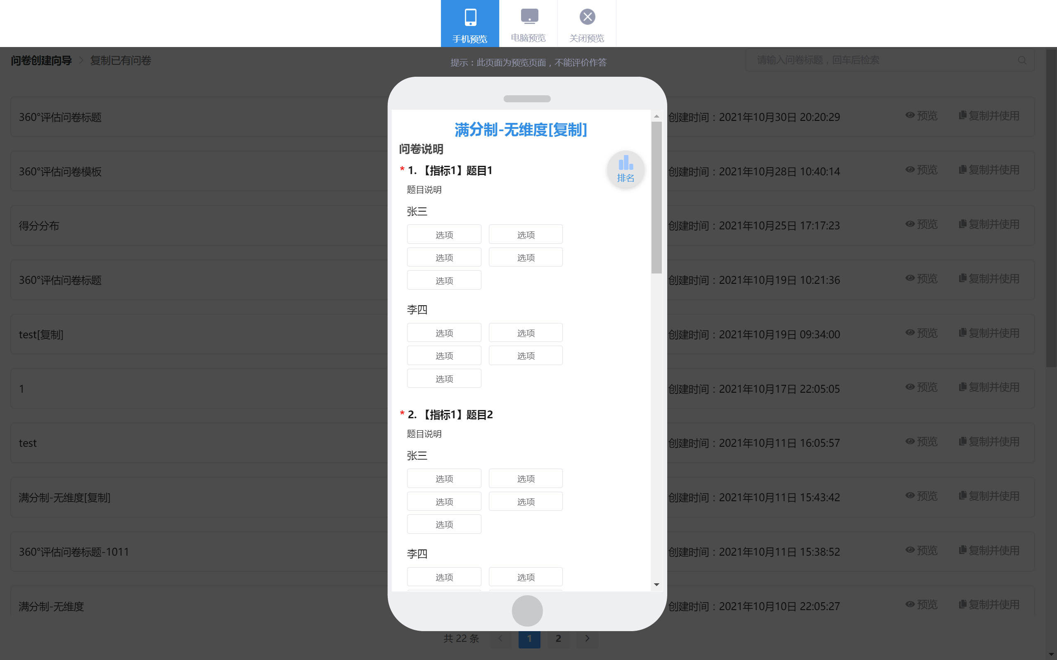Click 复制并使用 for the 15:38:52 row
This screenshot has width=1057, height=660.
click(x=989, y=550)
